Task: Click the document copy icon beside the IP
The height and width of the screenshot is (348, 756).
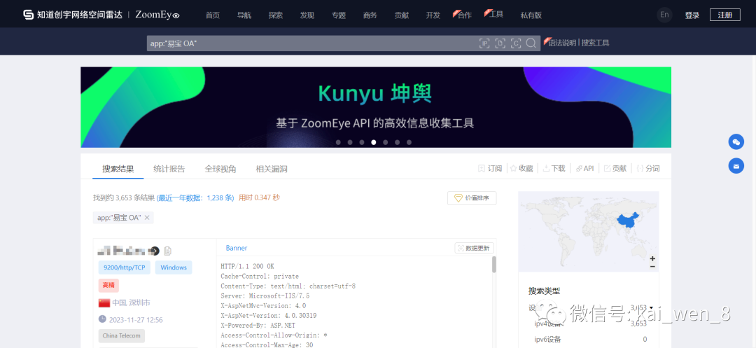Action: point(168,251)
